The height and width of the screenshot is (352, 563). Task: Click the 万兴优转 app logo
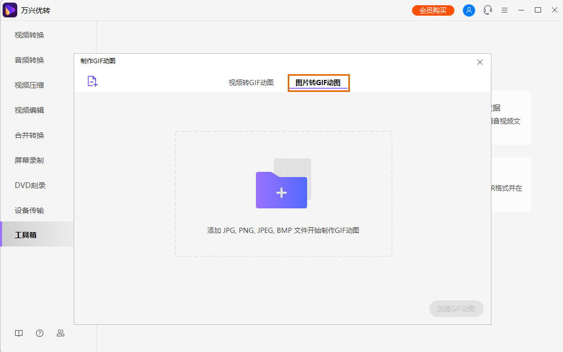coord(10,10)
